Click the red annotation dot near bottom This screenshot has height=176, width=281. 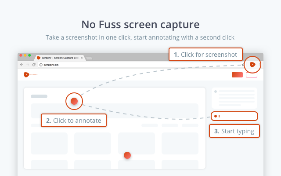point(127,155)
